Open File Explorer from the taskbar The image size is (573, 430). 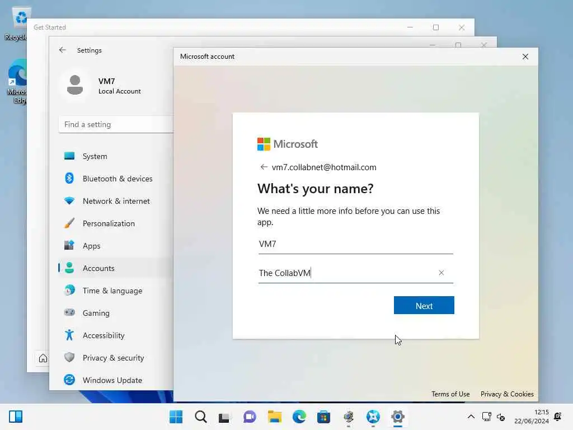tap(274, 417)
